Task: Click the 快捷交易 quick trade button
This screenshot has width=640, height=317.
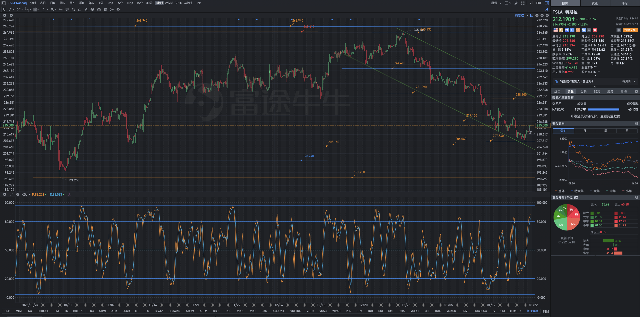Action: (x=630, y=30)
